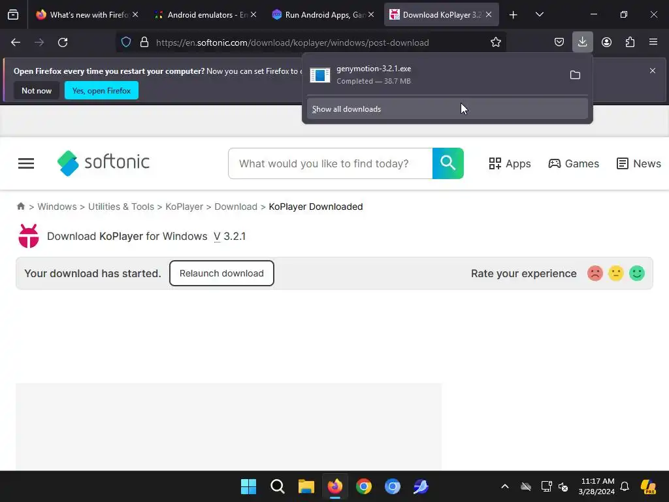Image resolution: width=669 pixels, height=502 pixels.
Task: Show hidden system tray icons
Action: [505, 486]
